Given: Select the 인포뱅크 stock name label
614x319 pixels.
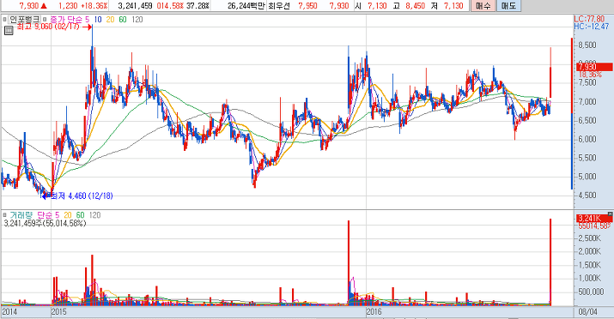Looking at the screenshot, I should [24, 19].
